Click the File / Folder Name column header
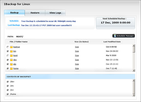Viewport: 141px width, 102px height. click(19, 42)
